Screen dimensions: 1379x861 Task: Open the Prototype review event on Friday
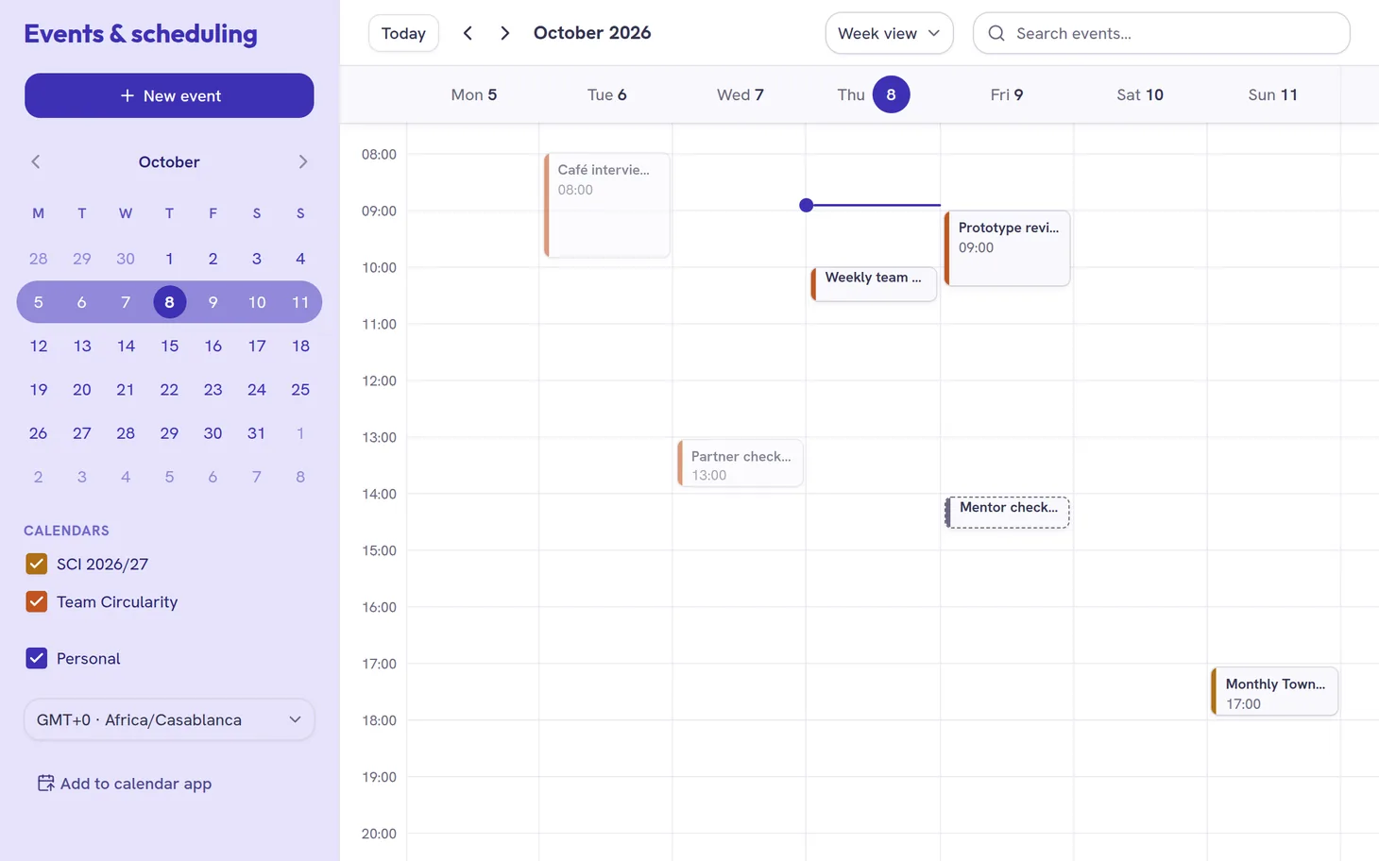pyautogui.click(x=1007, y=247)
